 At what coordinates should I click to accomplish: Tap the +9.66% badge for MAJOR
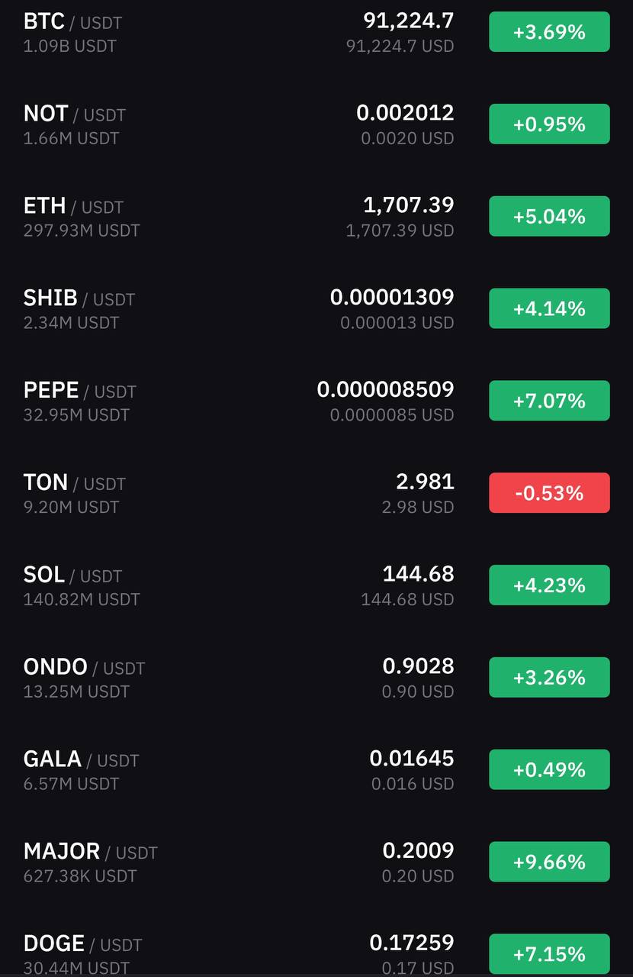pyautogui.click(x=549, y=862)
